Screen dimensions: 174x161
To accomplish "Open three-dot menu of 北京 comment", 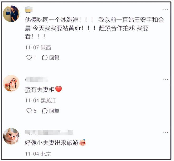I will (x=165, y=132).
